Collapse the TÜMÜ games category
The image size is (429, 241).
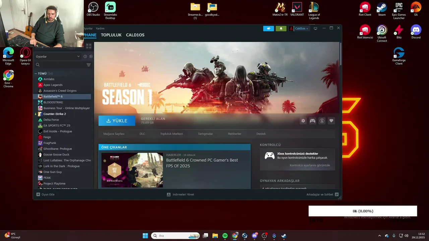pos(36,73)
